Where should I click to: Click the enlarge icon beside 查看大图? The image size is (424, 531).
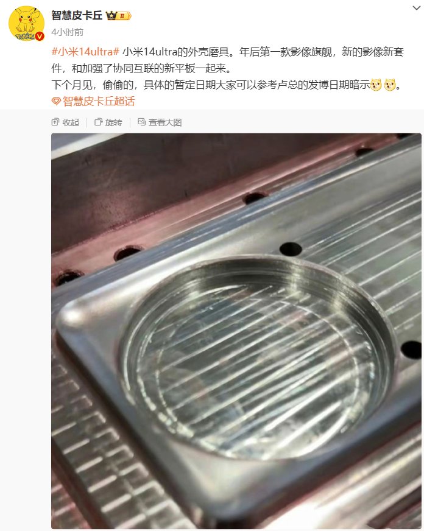tap(141, 122)
